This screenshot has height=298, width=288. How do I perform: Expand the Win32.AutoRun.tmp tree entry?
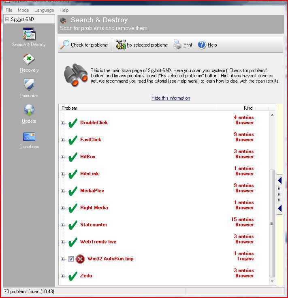pos(62,259)
